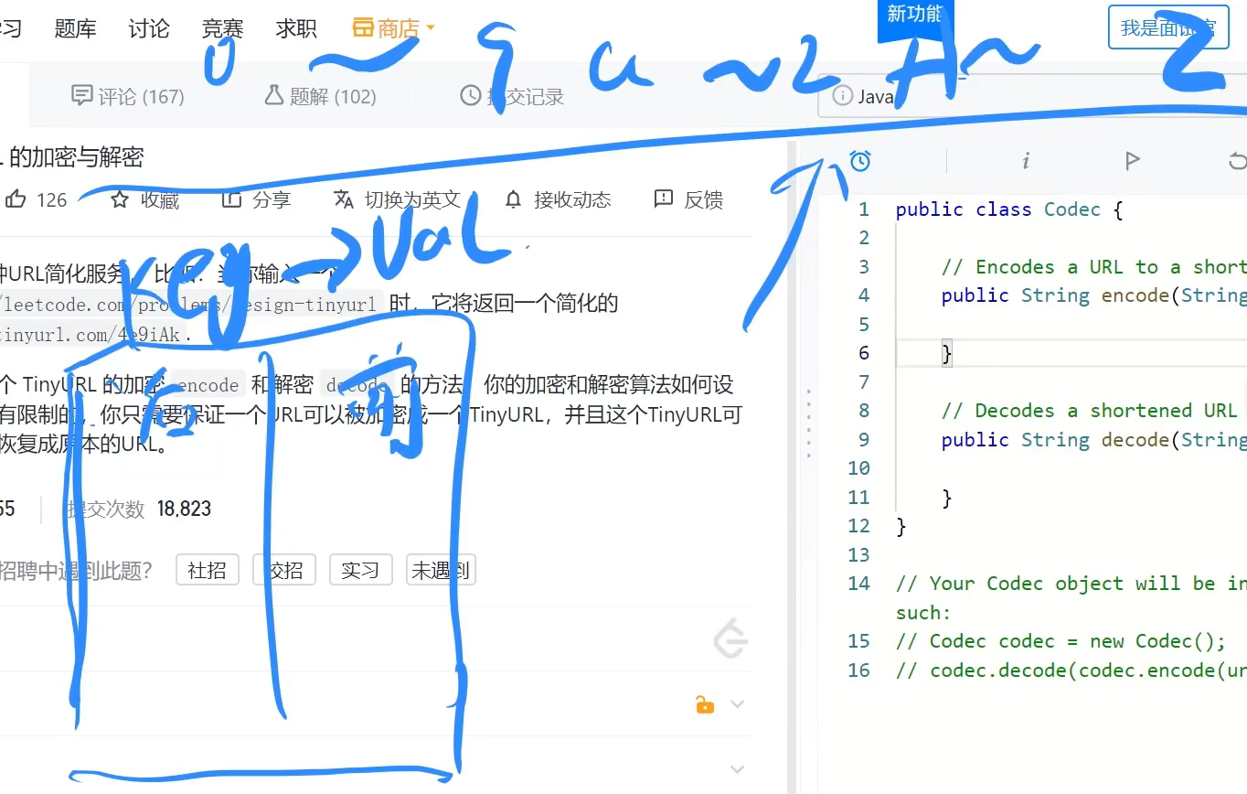This screenshot has width=1247, height=794.
Task: Switch description language with 切换为英文
Action: tap(397, 199)
